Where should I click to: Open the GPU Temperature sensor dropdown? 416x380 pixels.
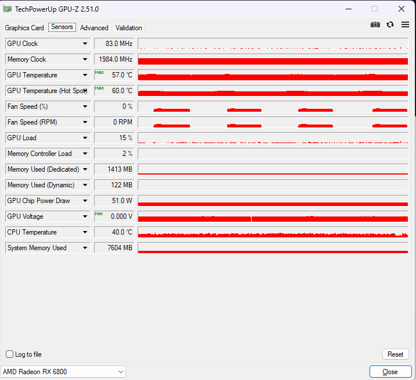(x=85, y=75)
